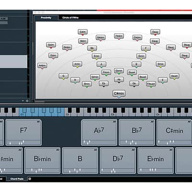Switch to Circle of Fifths tab
The height and width of the screenshot is (192, 192).
[71, 18]
